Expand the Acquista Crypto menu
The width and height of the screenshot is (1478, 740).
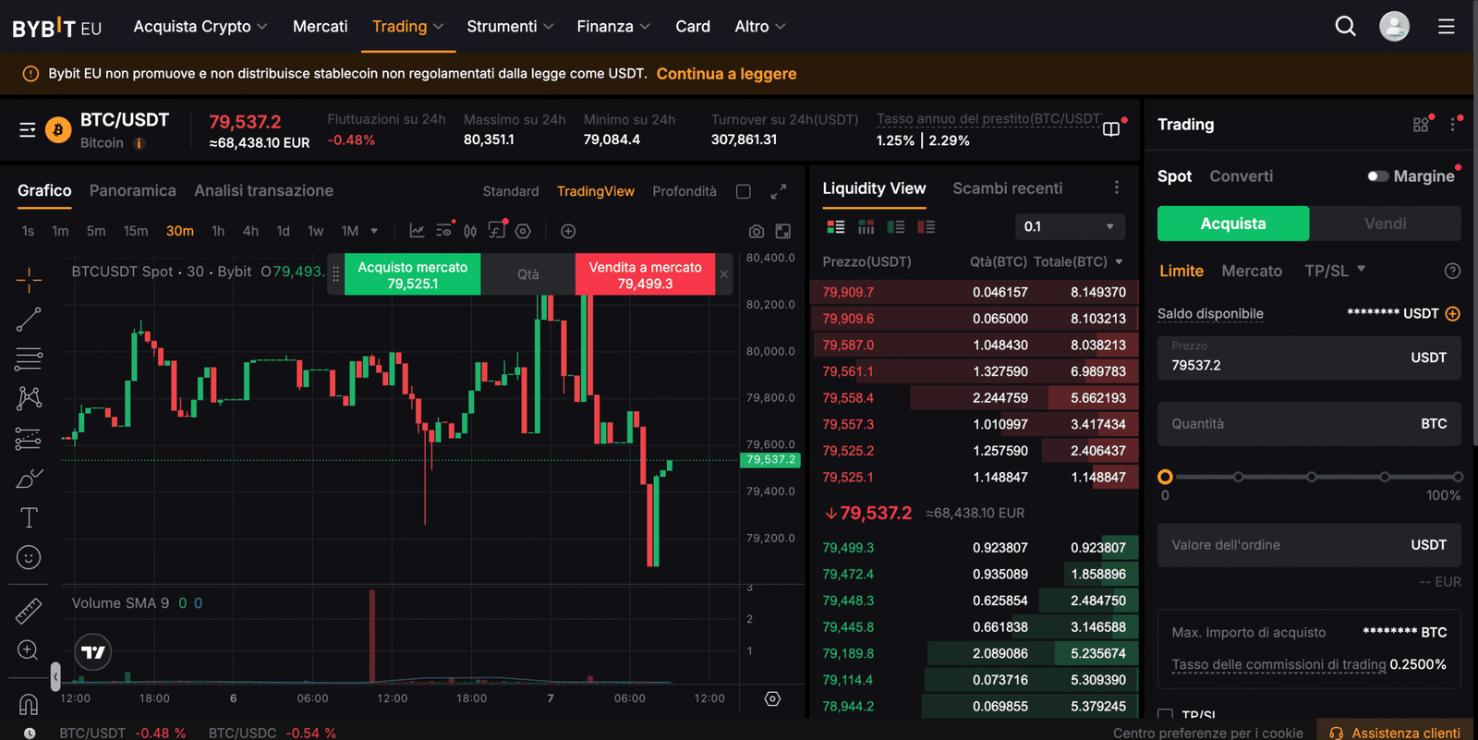pos(200,27)
